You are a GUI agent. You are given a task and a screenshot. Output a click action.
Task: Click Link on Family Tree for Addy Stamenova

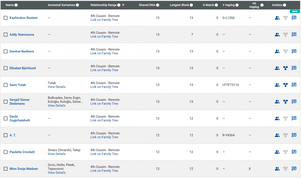coord(104,37)
